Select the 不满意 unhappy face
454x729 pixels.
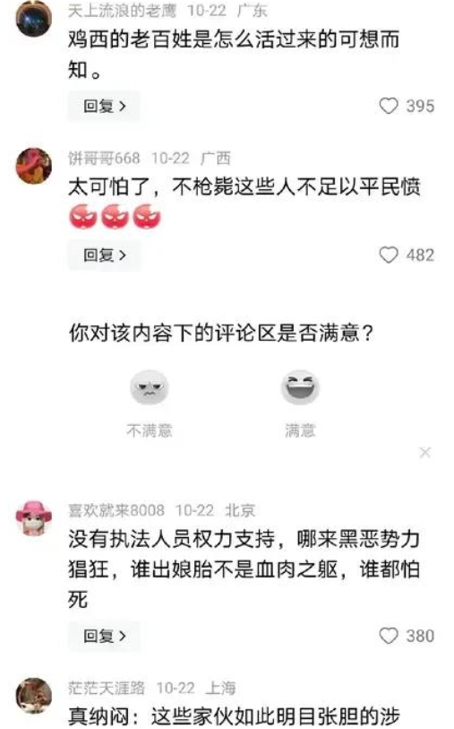[x=149, y=387]
